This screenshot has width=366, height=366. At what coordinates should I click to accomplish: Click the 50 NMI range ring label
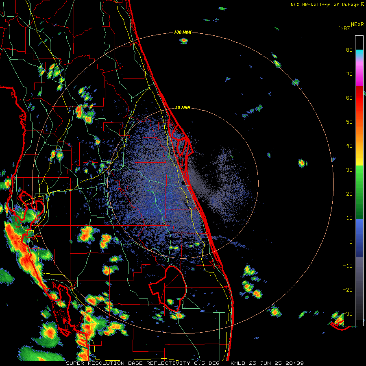pyautogui.click(x=183, y=108)
